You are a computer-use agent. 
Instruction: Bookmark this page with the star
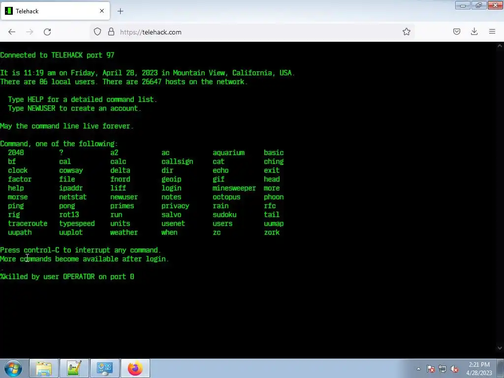[x=406, y=31]
